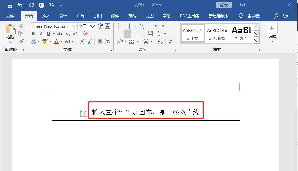Toggle strikethrough abc formatting
The height and width of the screenshot is (171, 298).
60,34
